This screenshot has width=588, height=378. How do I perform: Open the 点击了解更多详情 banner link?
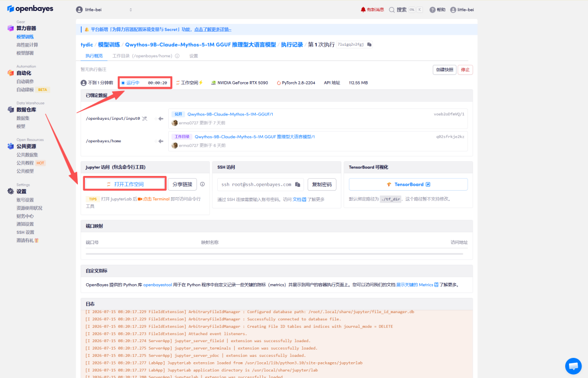click(213, 29)
